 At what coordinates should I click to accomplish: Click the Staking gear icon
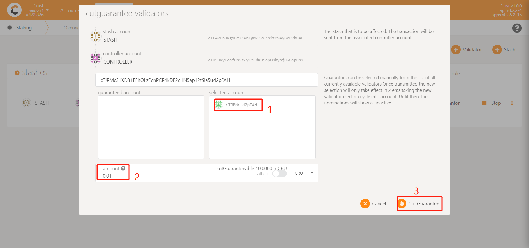(x=10, y=27)
